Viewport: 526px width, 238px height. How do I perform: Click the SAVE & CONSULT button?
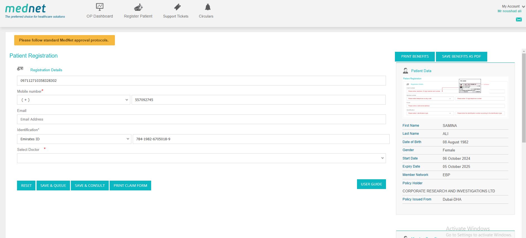tap(90, 185)
